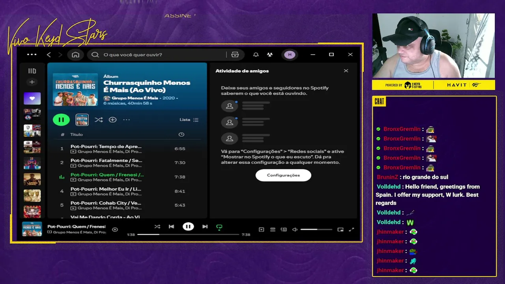Enter full screen with the expand arrows icon
The width and height of the screenshot is (505, 284).
point(352,230)
